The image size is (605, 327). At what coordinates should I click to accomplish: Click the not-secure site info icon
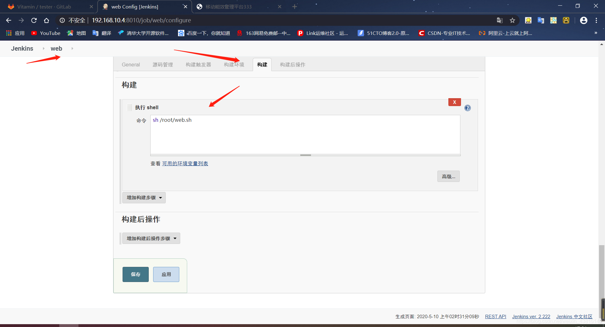[62, 20]
